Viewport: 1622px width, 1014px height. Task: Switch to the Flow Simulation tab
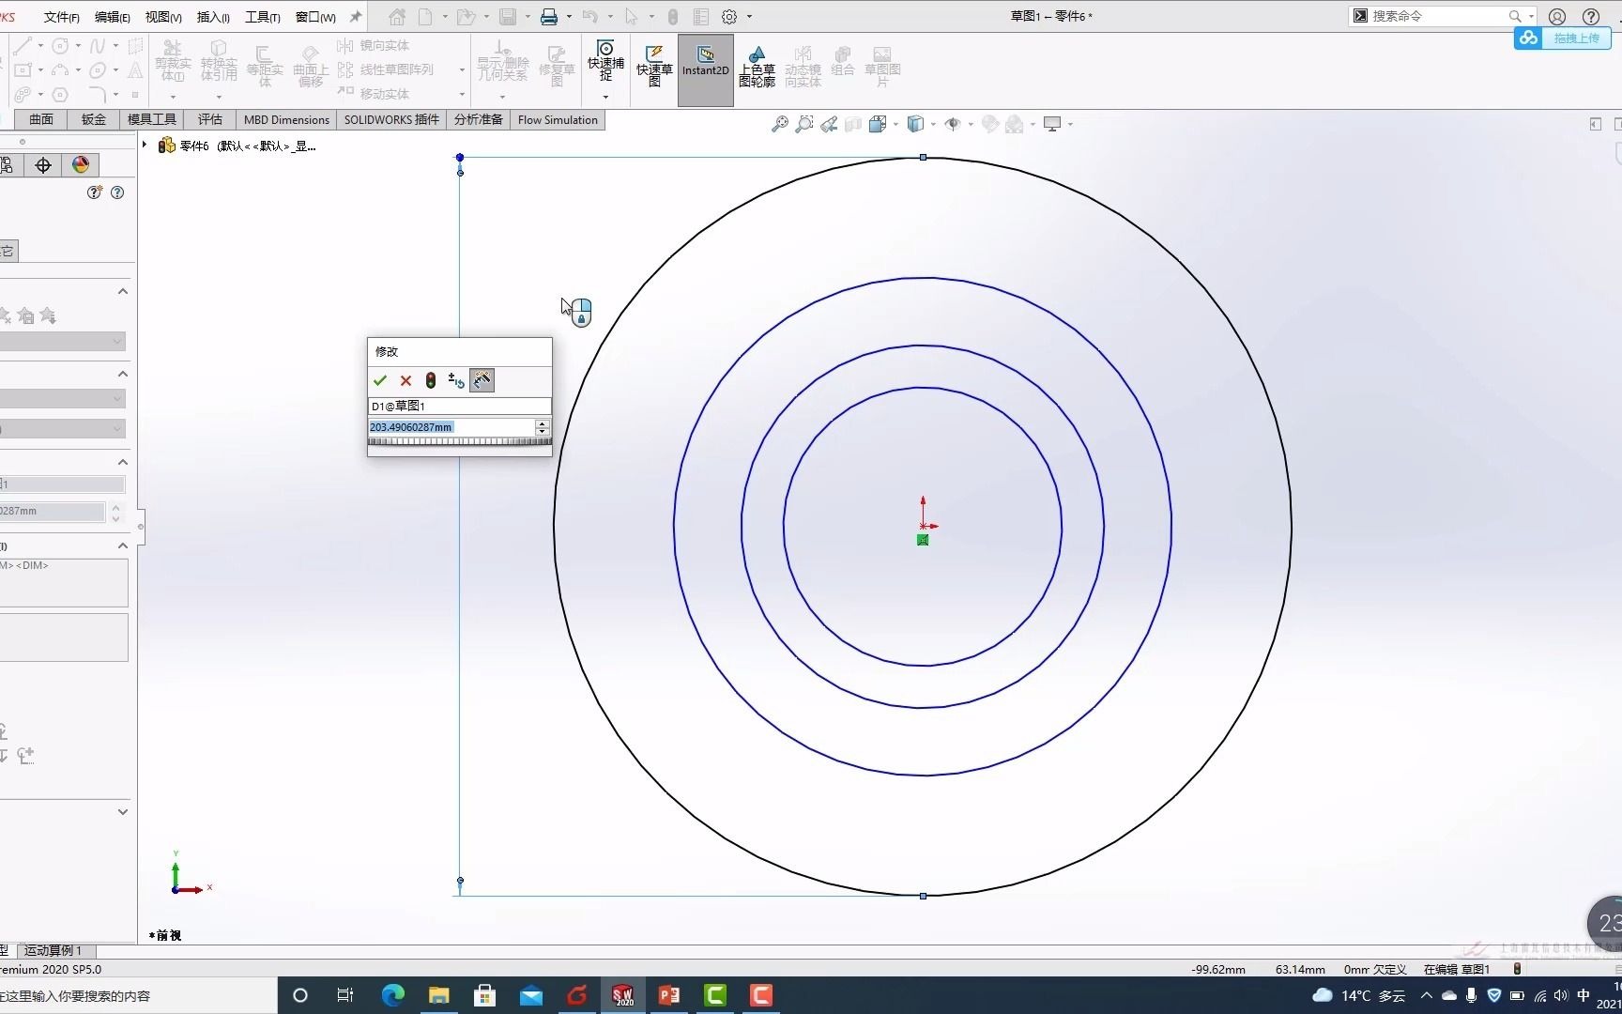[558, 119]
